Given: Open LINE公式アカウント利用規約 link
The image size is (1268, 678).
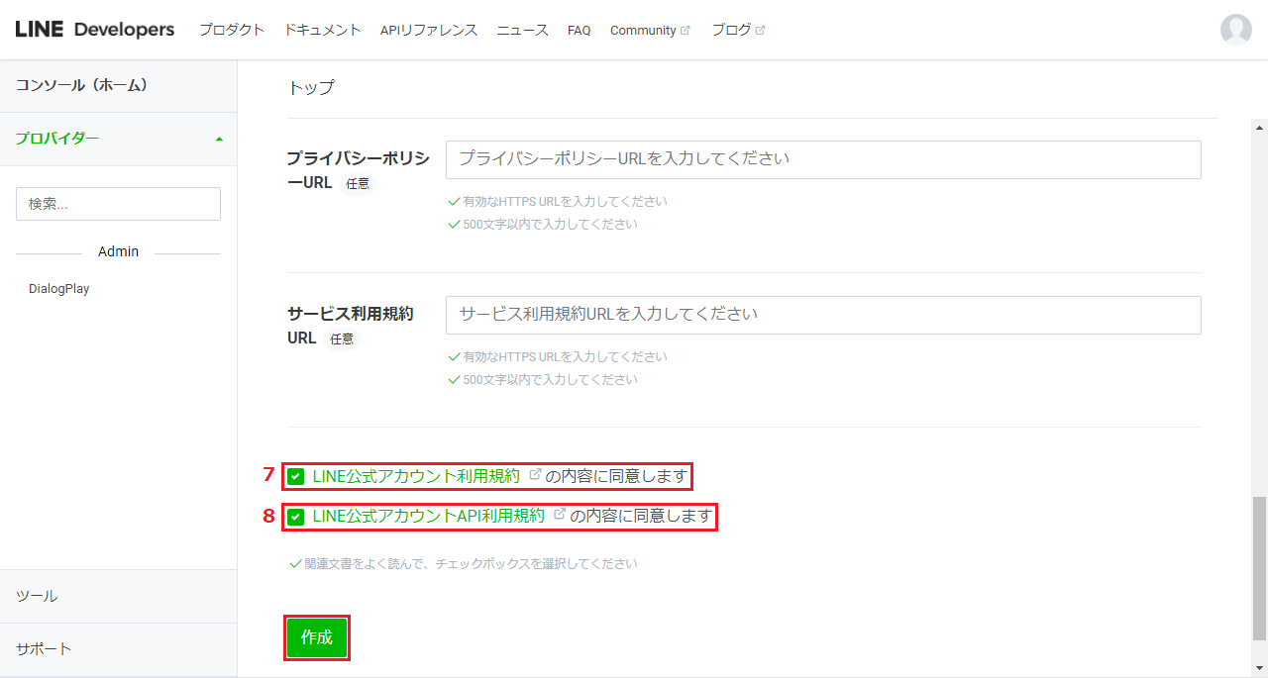Looking at the screenshot, I should click(416, 476).
